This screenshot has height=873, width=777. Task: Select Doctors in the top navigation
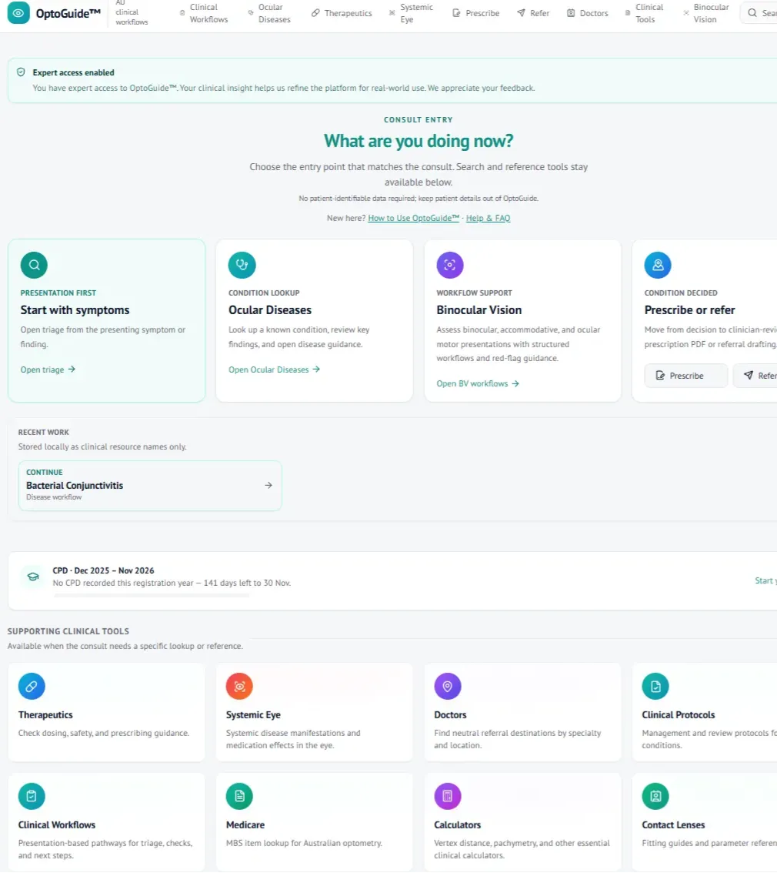(587, 13)
